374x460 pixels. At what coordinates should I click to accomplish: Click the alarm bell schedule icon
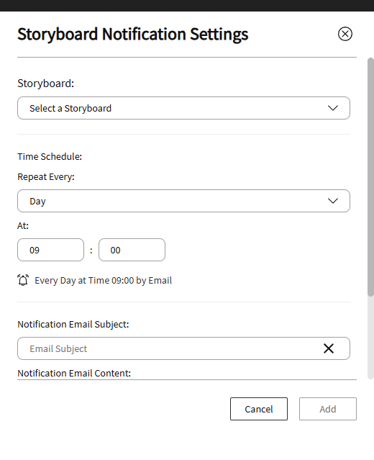(x=23, y=280)
